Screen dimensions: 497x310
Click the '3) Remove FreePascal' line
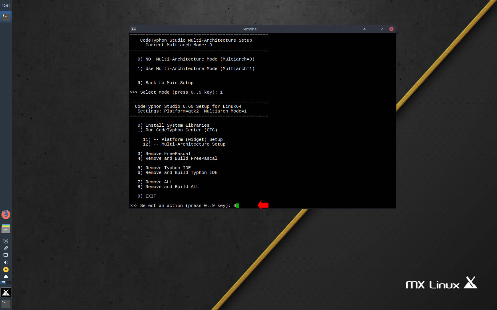pos(164,154)
